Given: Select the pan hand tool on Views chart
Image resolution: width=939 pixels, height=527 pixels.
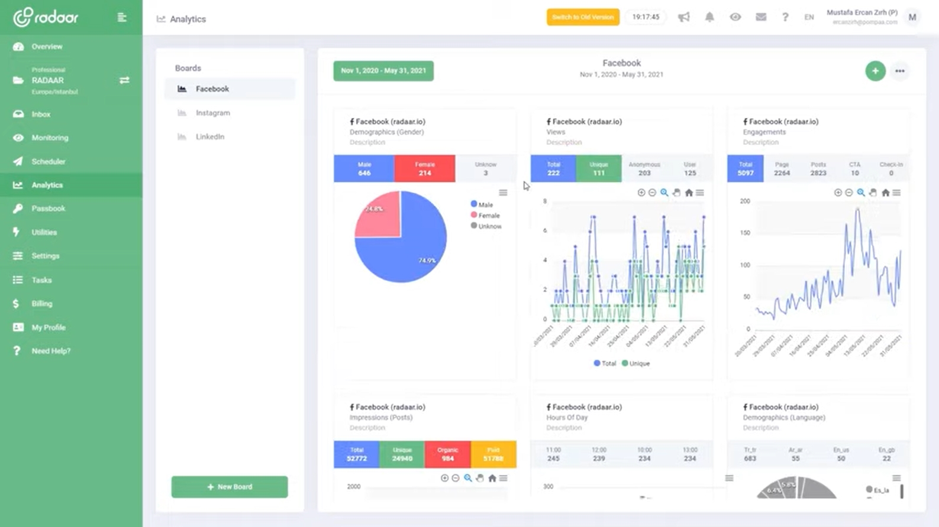Looking at the screenshot, I should coord(676,193).
